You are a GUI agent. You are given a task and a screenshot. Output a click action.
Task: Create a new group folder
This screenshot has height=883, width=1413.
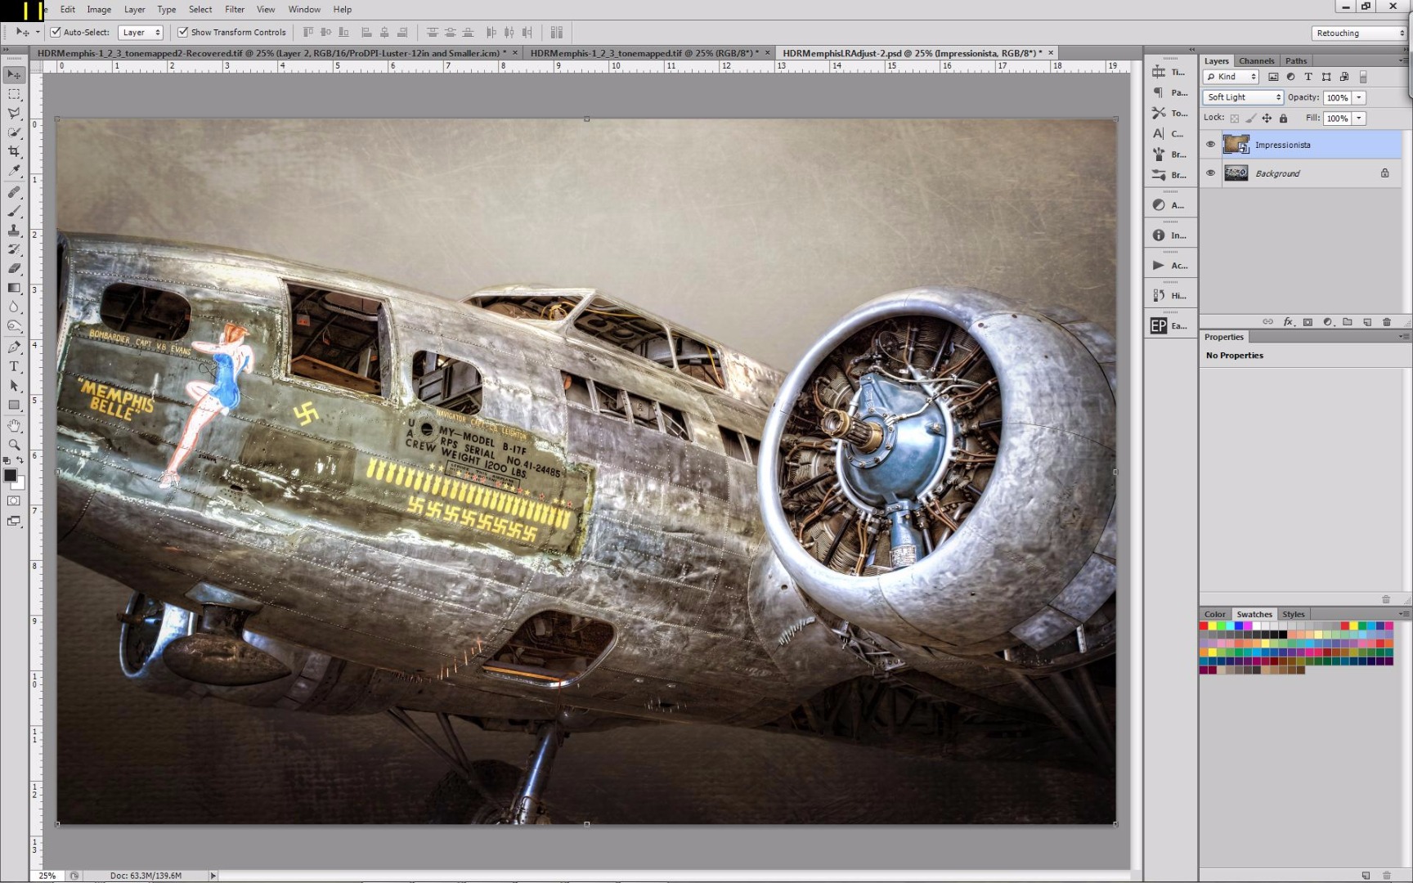(1348, 322)
